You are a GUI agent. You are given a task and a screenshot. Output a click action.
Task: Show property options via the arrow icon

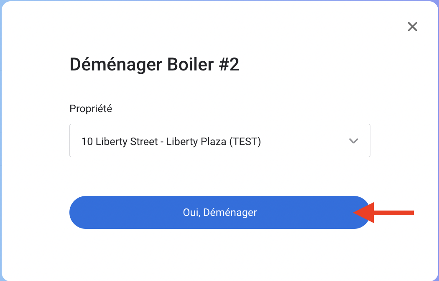pos(353,141)
